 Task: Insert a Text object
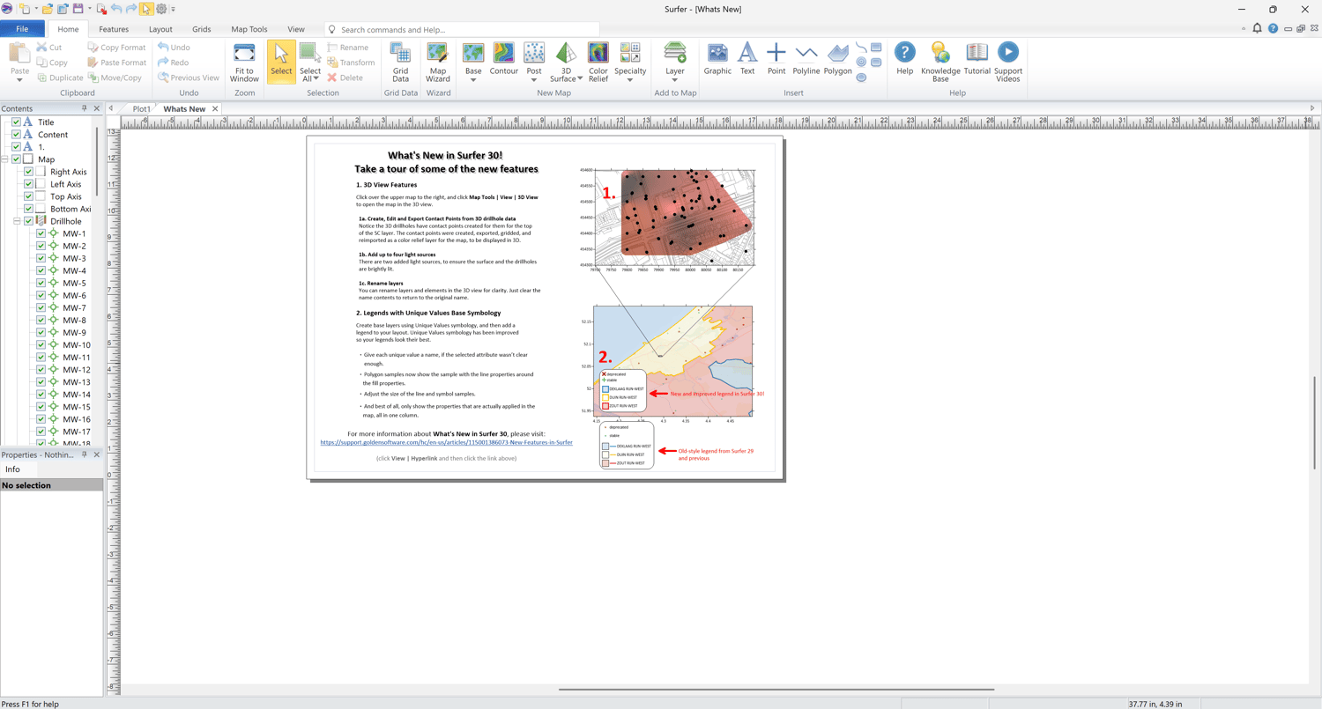point(746,60)
